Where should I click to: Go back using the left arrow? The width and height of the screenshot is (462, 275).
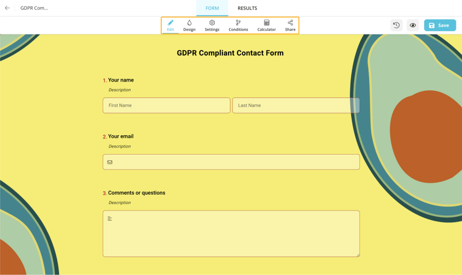click(6, 8)
